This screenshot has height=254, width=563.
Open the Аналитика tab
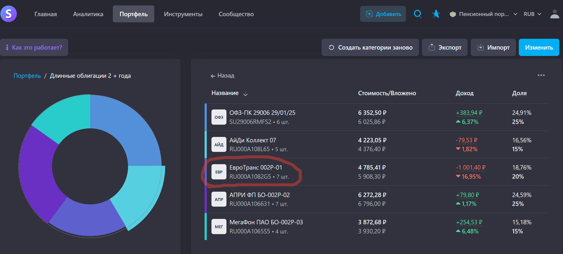coord(88,14)
